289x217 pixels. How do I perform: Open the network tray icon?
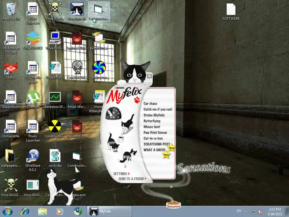[x=254, y=212]
